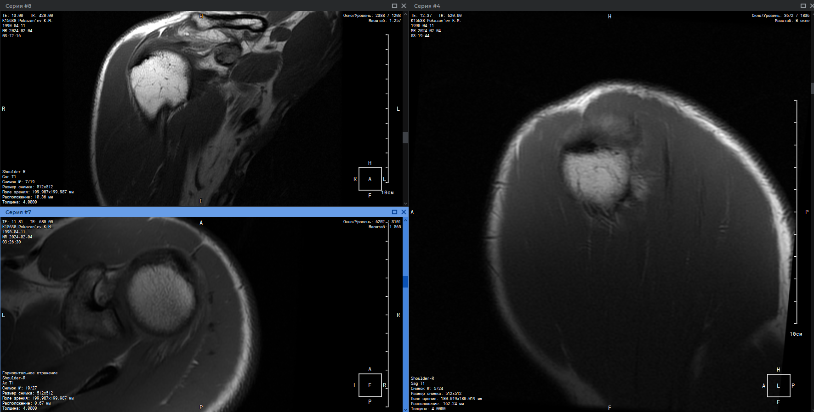Maximize the Серия #7 viewport
The height and width of the screenshot is (412, 814).
394,212
